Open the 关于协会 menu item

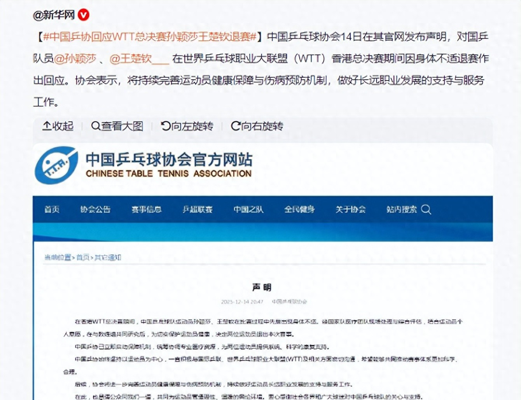pyautogui.click(x=350, y=209)
